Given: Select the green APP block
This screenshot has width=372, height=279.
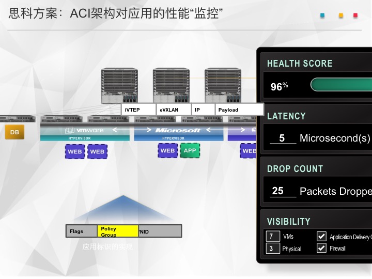Looking at the screenshot, I should pos(190,151).
